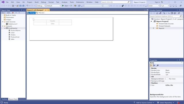Select the Sales field
Screen dimensions: 184x104
pos(12,39)
